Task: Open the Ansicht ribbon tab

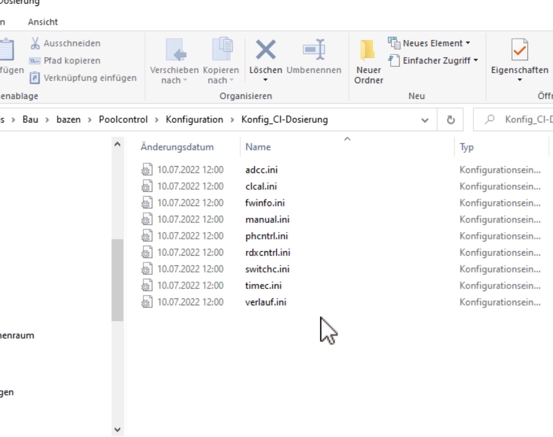Action: (x=43, y=22)
